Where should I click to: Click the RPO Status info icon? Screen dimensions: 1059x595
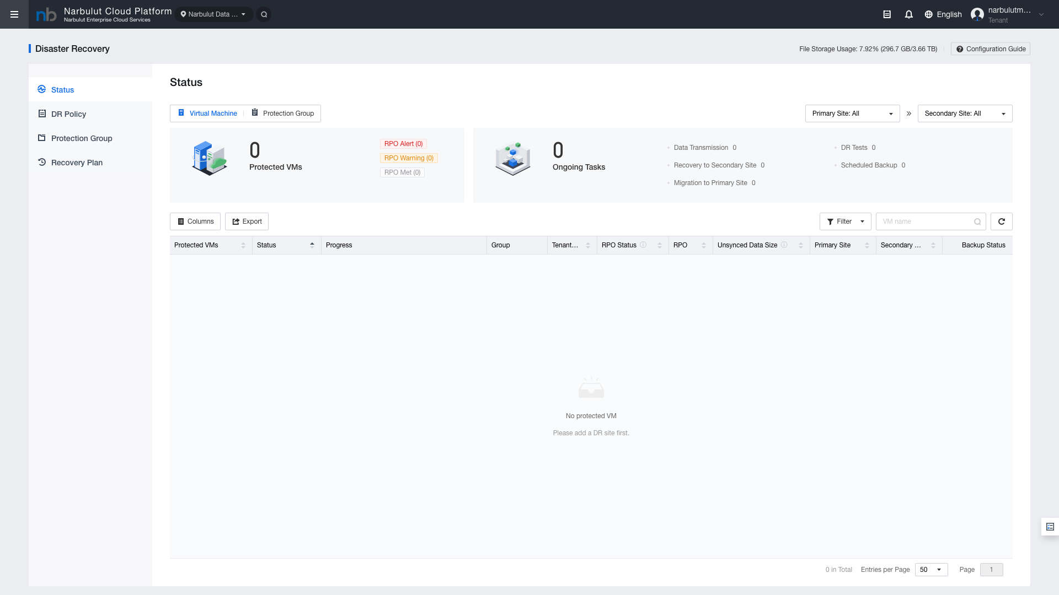point(643,245)
